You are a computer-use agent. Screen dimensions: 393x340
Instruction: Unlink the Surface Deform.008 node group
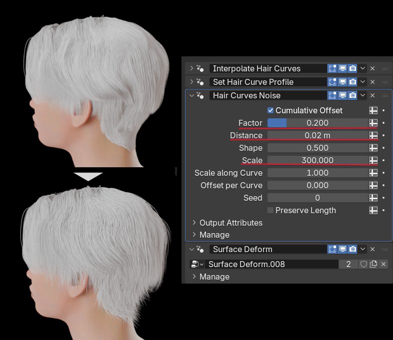383,264
